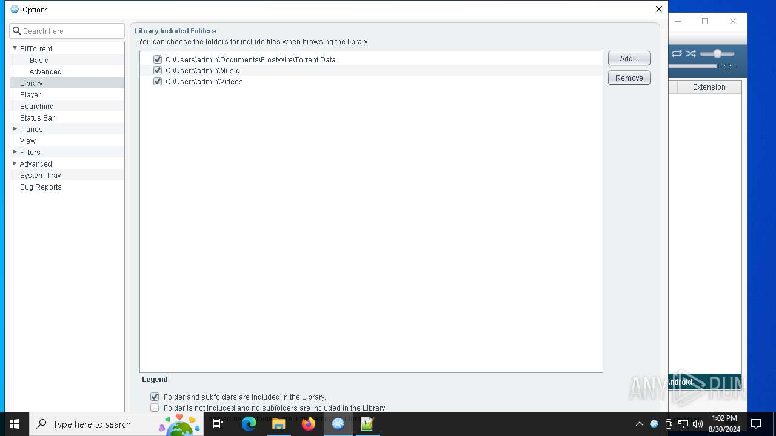Open the Player options page
Viewport: 776px width, 436px height.
[30, 94]
